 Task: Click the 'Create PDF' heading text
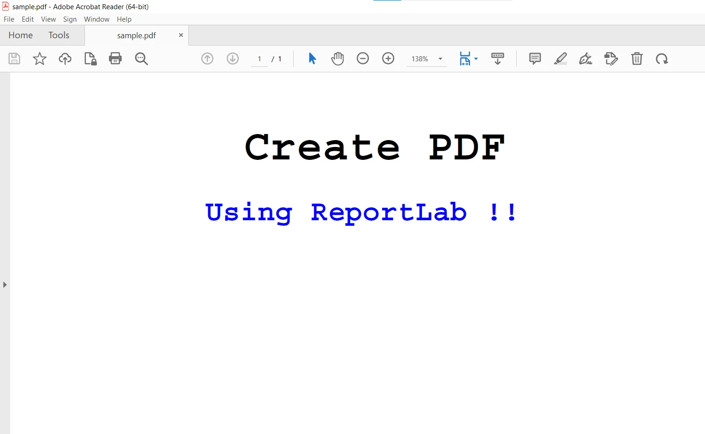pyautogui.click(x=375, y=147)
